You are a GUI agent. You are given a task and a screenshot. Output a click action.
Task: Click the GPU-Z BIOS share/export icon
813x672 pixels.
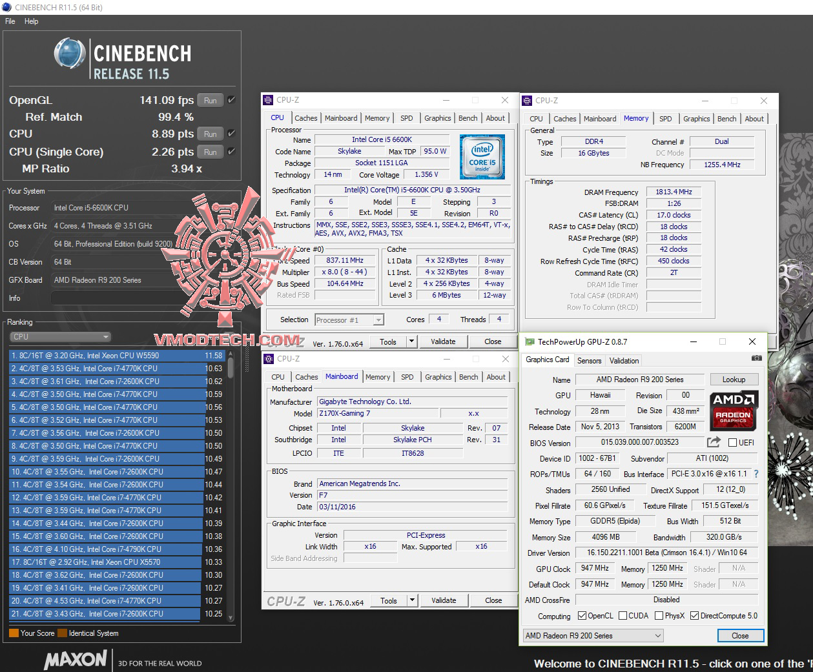click(x=714, y=442)
